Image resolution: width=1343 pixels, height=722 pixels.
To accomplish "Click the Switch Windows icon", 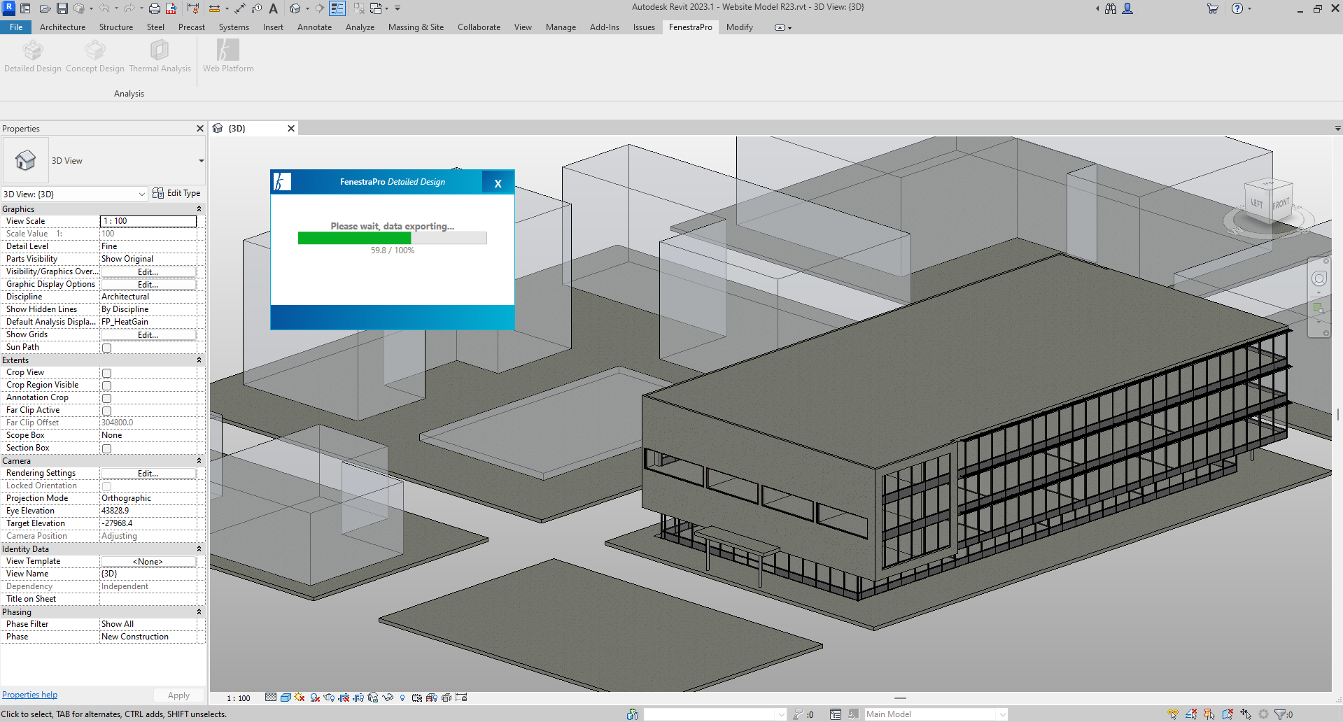I will [377, 8].
